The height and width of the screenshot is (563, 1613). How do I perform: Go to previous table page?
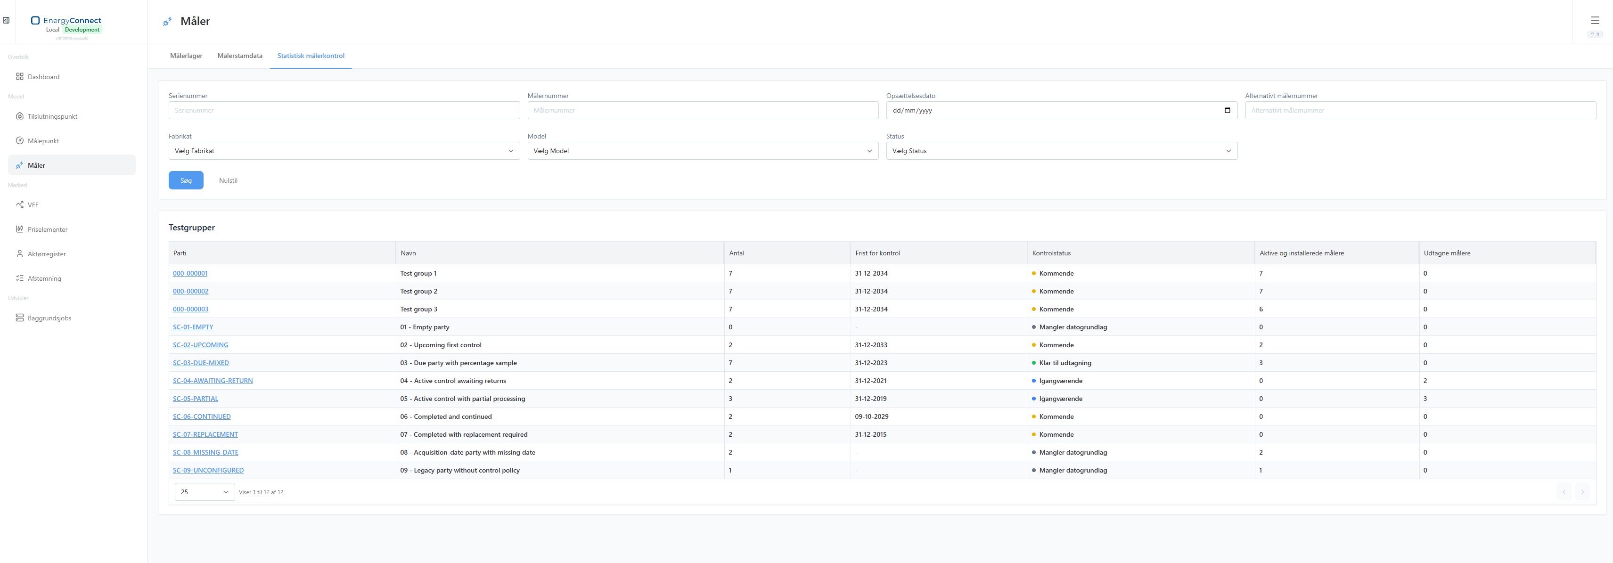tap(1564, 491)
